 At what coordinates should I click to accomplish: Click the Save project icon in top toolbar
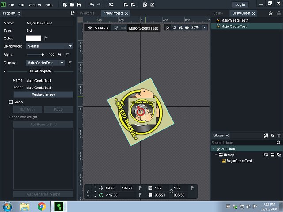(x=79, y=4)
